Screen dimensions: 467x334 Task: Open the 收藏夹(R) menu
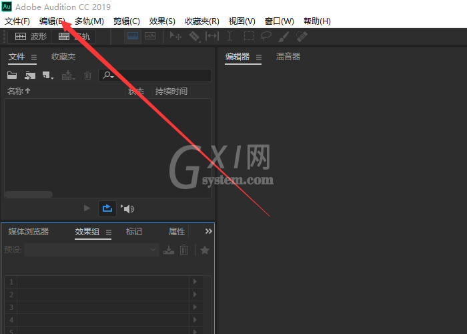coord(202,21)
